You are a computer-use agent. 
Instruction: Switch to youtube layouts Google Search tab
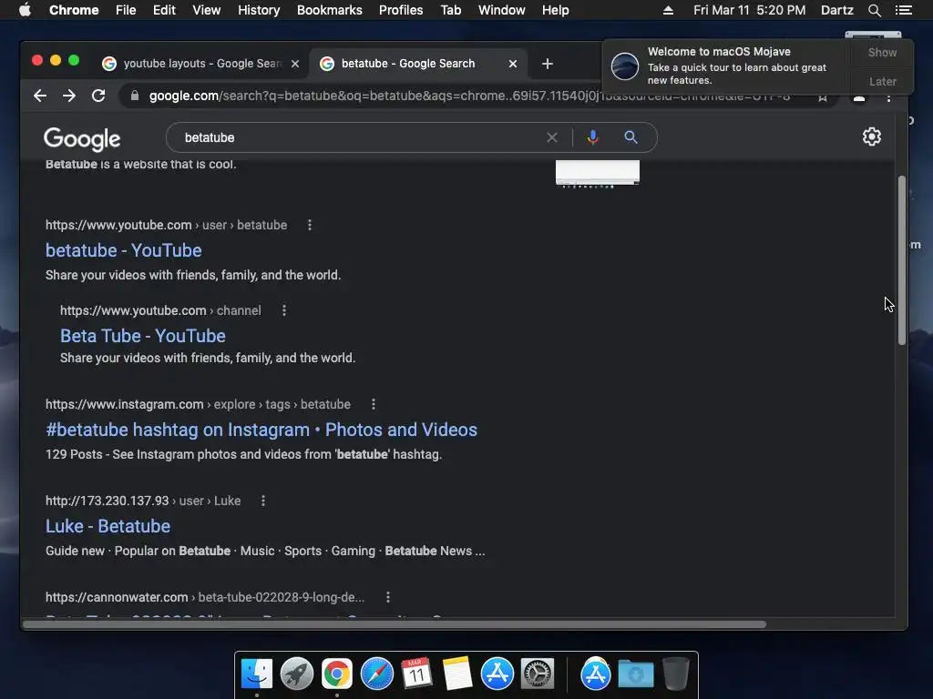pyautogui.click(x=200, y=64)
